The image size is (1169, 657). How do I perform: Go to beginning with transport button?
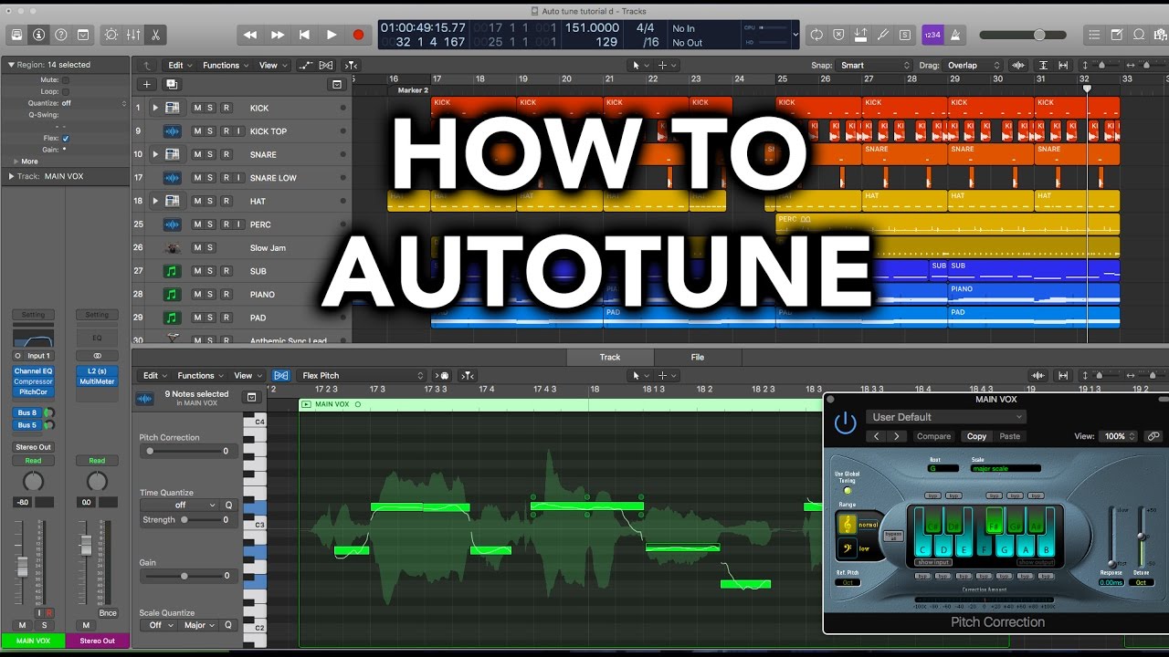pos(304,35)
